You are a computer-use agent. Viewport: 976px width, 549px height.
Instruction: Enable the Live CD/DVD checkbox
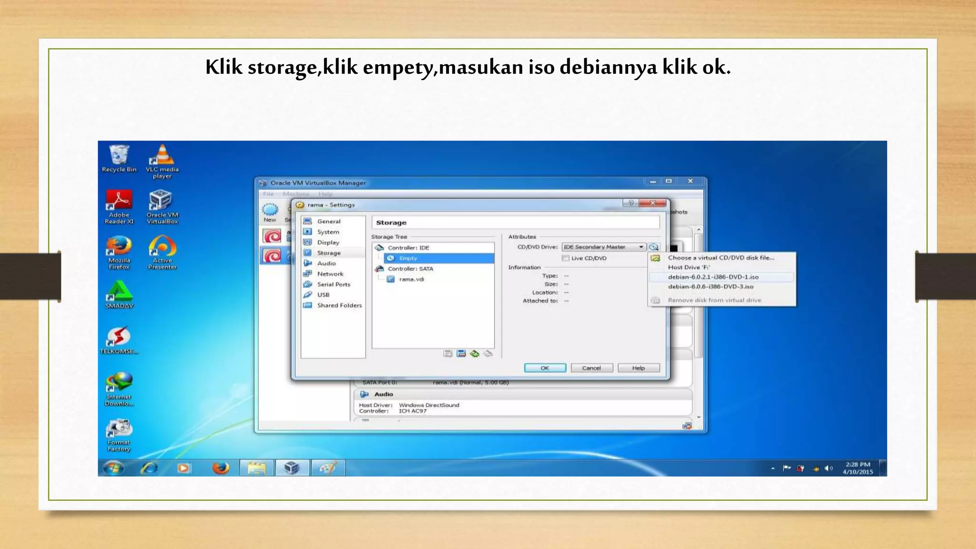[x=566, y=258]
